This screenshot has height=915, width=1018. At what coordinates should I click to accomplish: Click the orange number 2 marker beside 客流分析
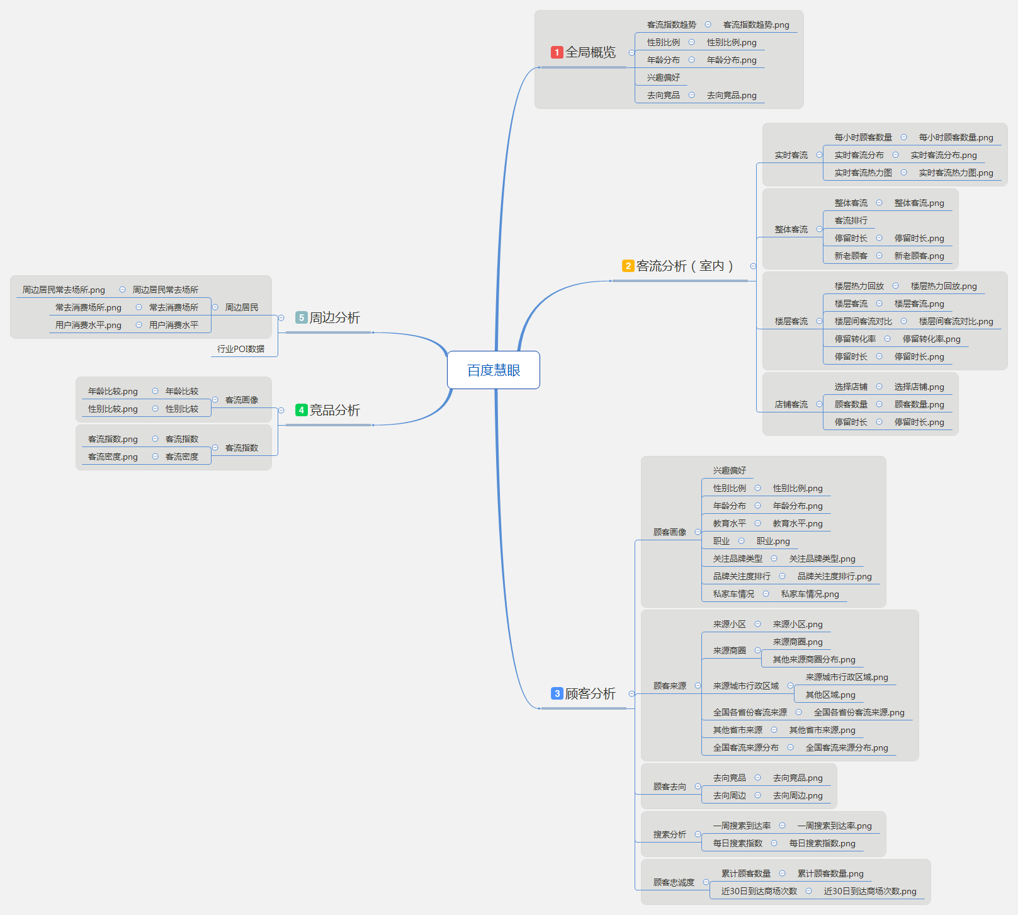click(x=628, y=266)
